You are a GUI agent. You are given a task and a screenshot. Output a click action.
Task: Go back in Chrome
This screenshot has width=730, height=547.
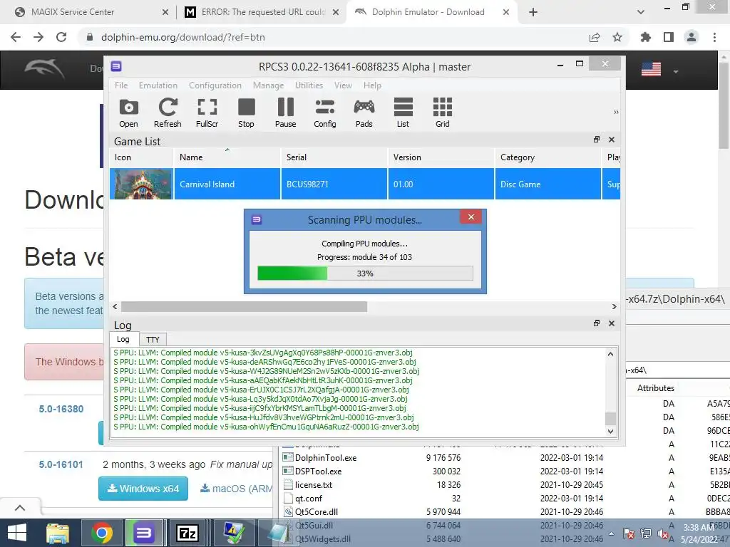click(16, 37)
